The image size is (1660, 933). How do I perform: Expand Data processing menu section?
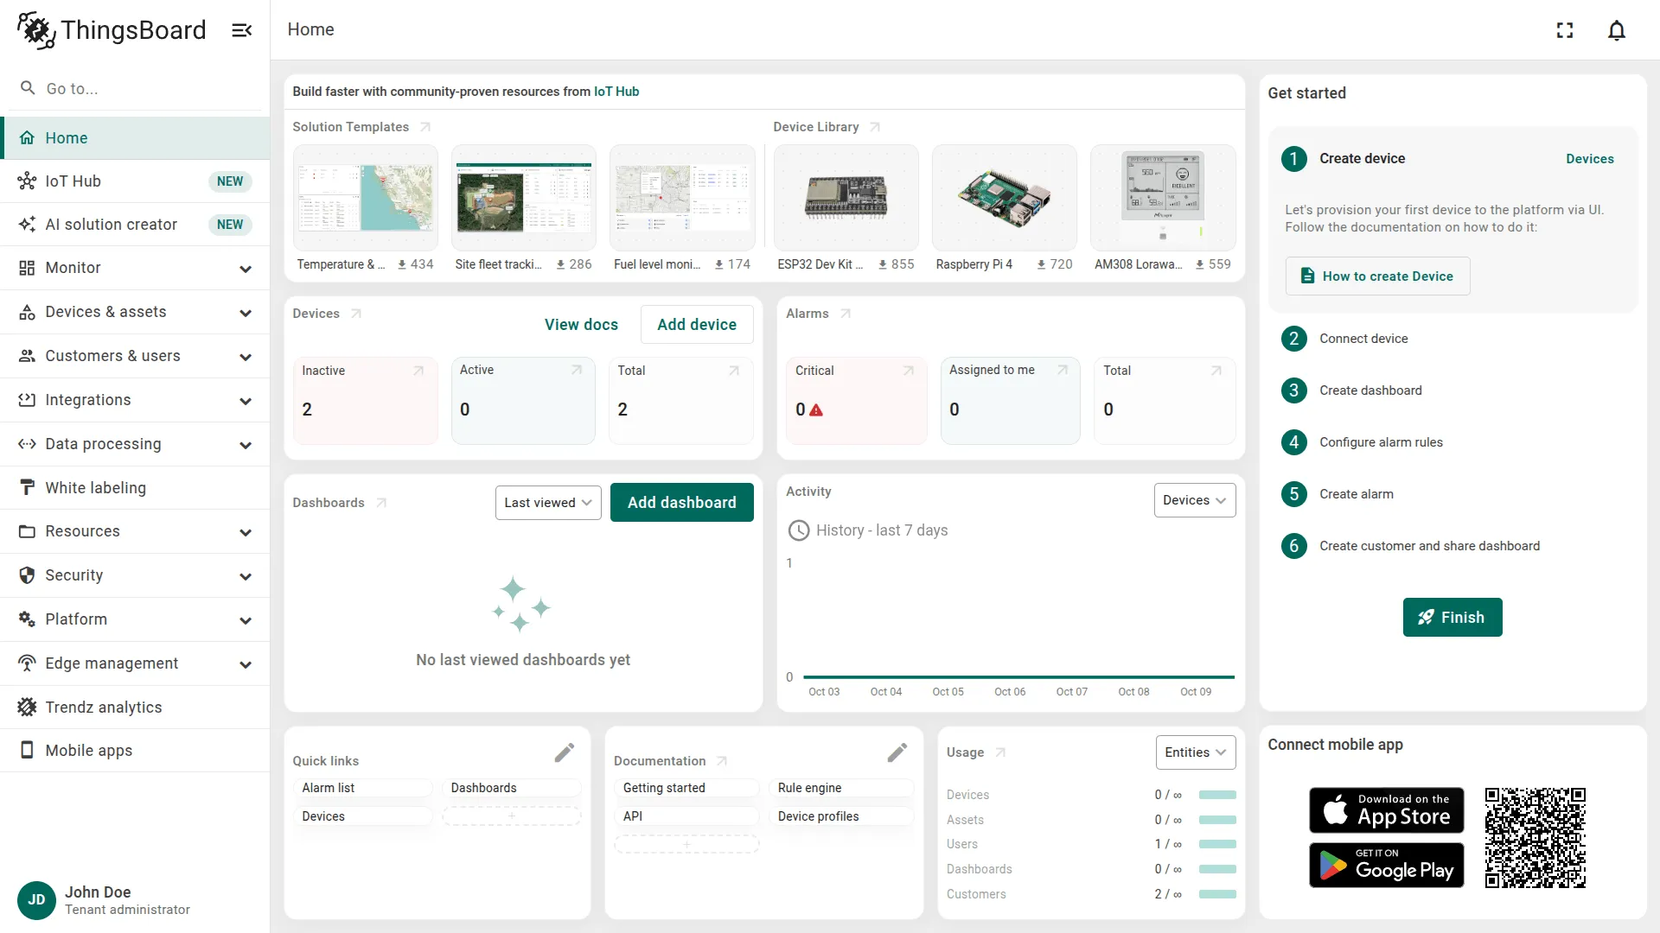click(135, 444)
